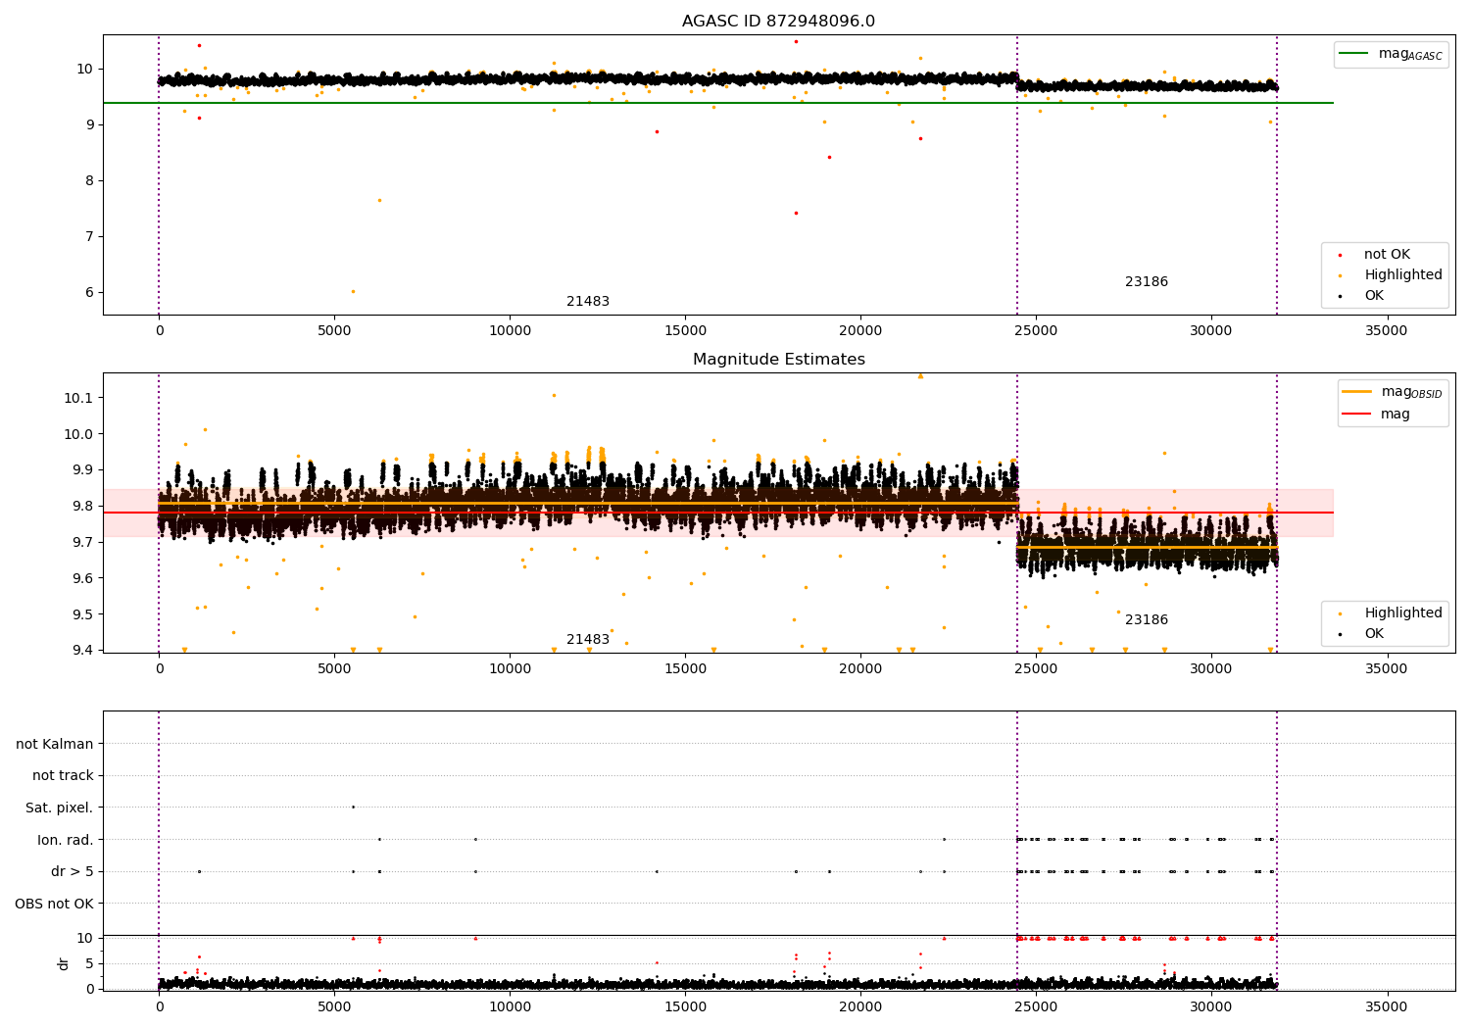
Task: Click x-tick 15000 under the top plot
Action: click(x=685, y=331)
